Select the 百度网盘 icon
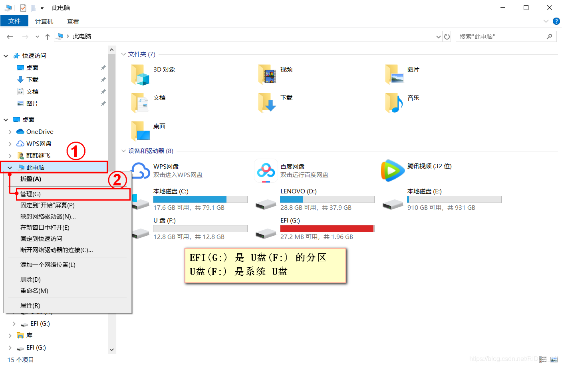The image size is (562, 366). click(266, 171)
